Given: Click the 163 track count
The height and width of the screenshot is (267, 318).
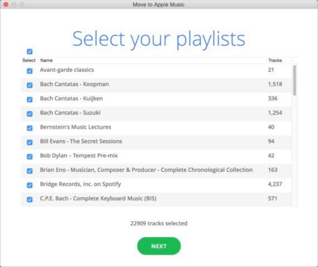Looking at the screenshot, I should click(x=273, y=170).
